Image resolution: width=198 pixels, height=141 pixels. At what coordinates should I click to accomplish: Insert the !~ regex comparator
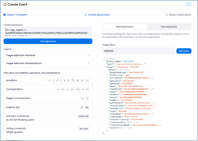click(87, 98)
